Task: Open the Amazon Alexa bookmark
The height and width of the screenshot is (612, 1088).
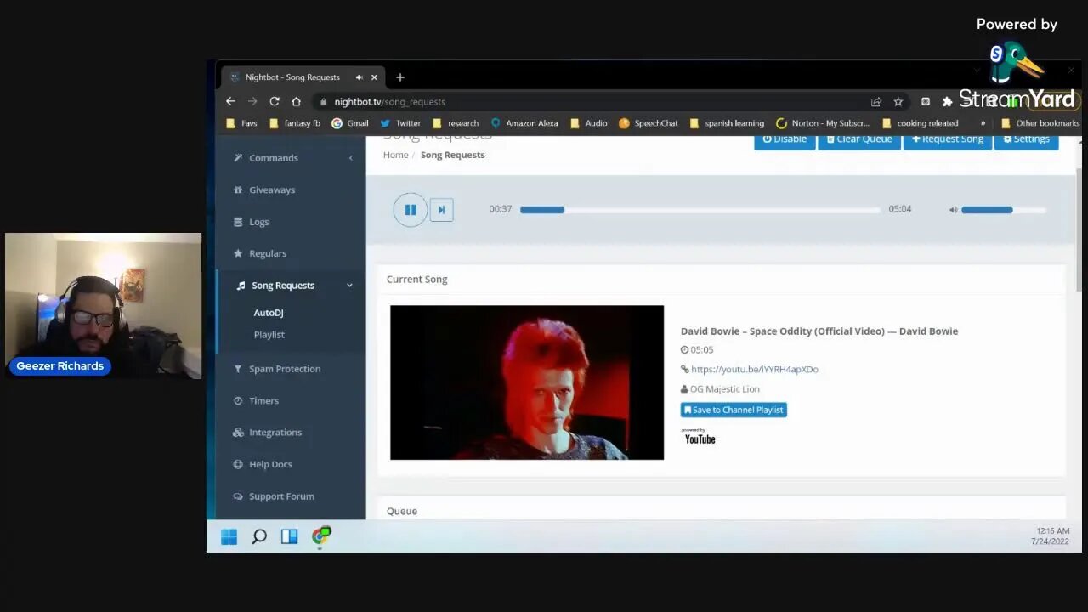Action: (x=524, y=123)
